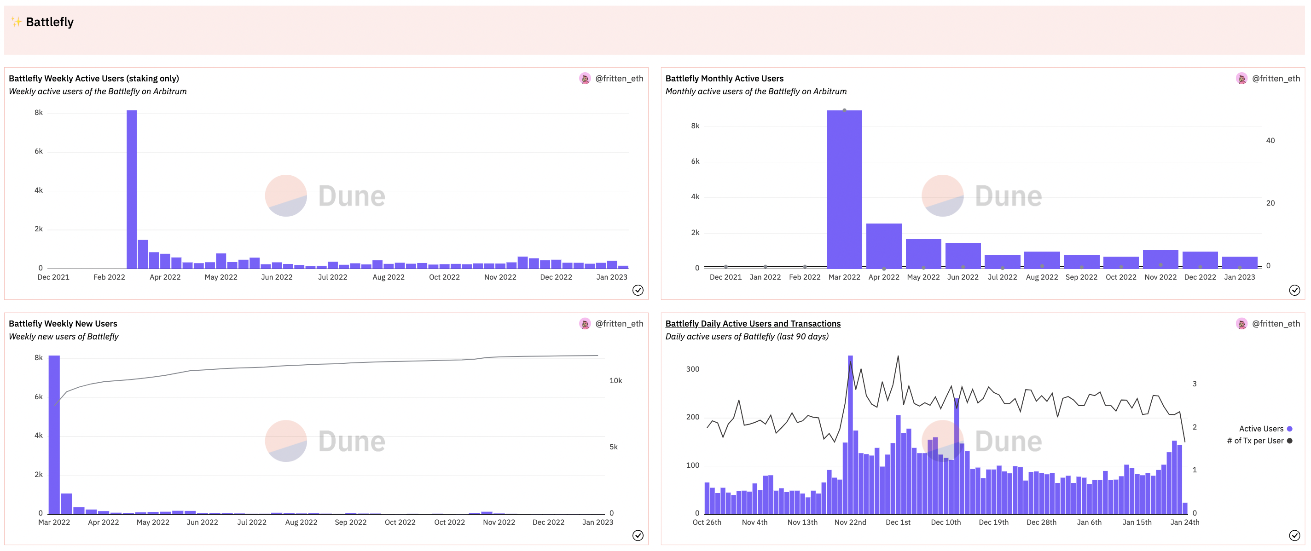Click the tallest weekly active users bar
The image size is (1311, 551).
coord(131,189)
